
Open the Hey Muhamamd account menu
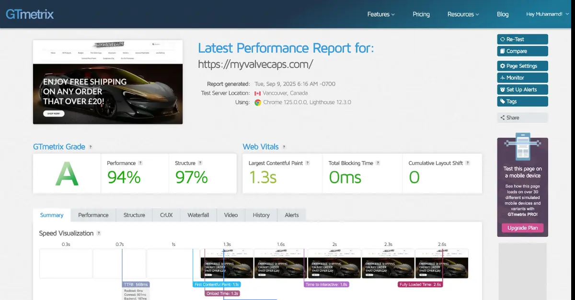click(x=548, y=14)
